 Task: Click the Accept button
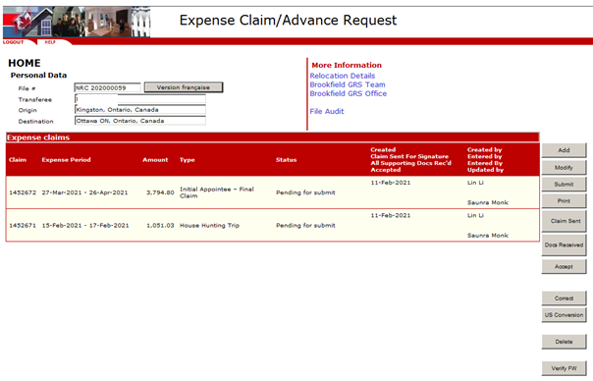[564, 267]
